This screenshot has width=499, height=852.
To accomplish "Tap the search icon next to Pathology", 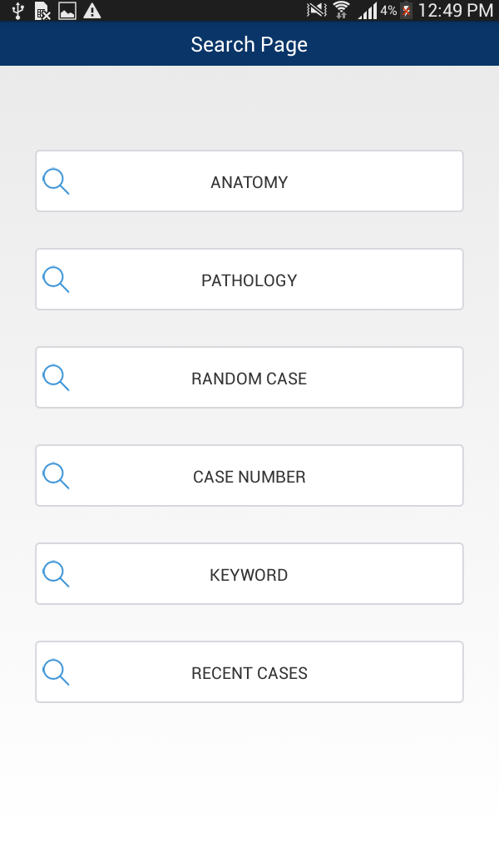I will pos(56,280).
